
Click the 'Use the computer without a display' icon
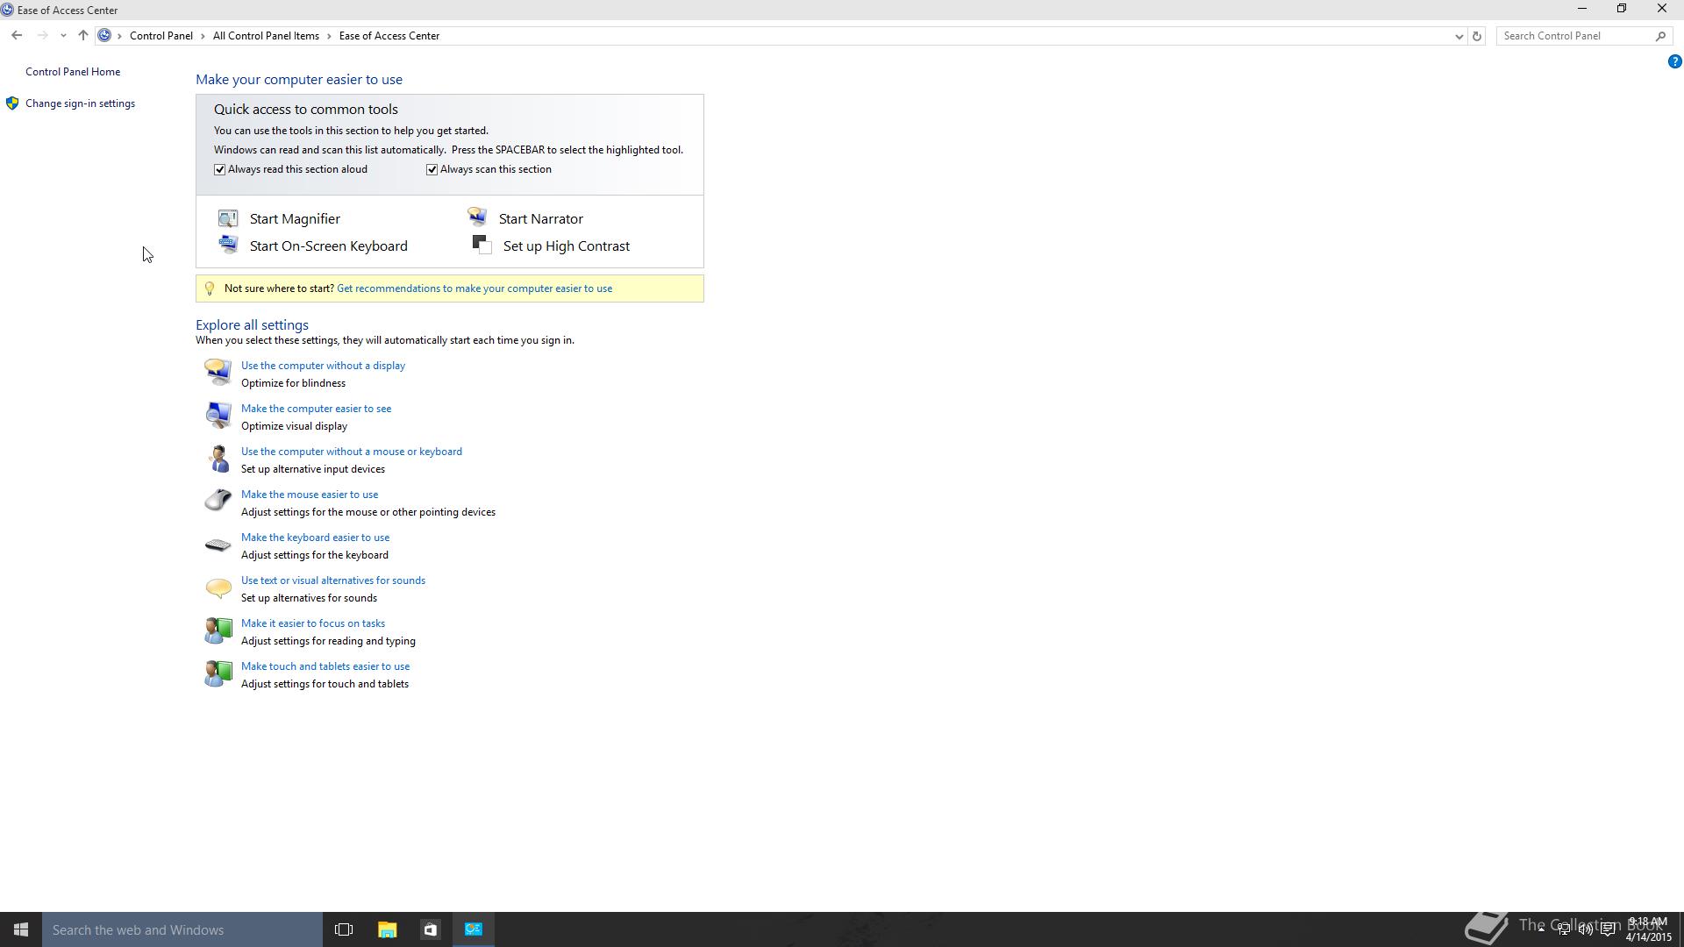218,372
